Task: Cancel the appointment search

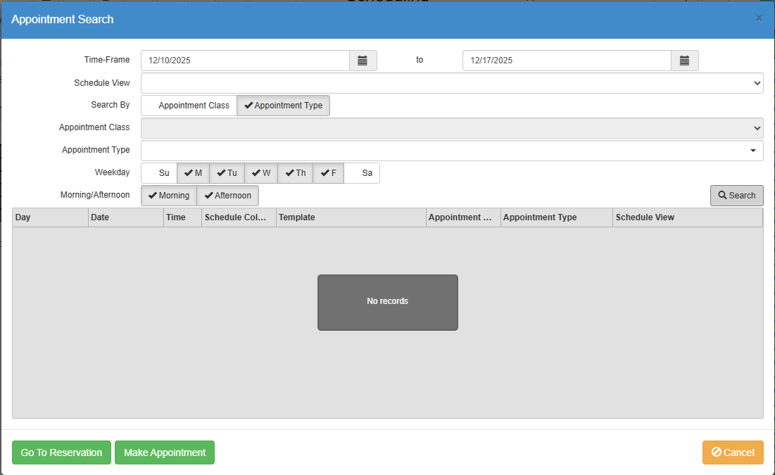Action: [x=733, y=452]
